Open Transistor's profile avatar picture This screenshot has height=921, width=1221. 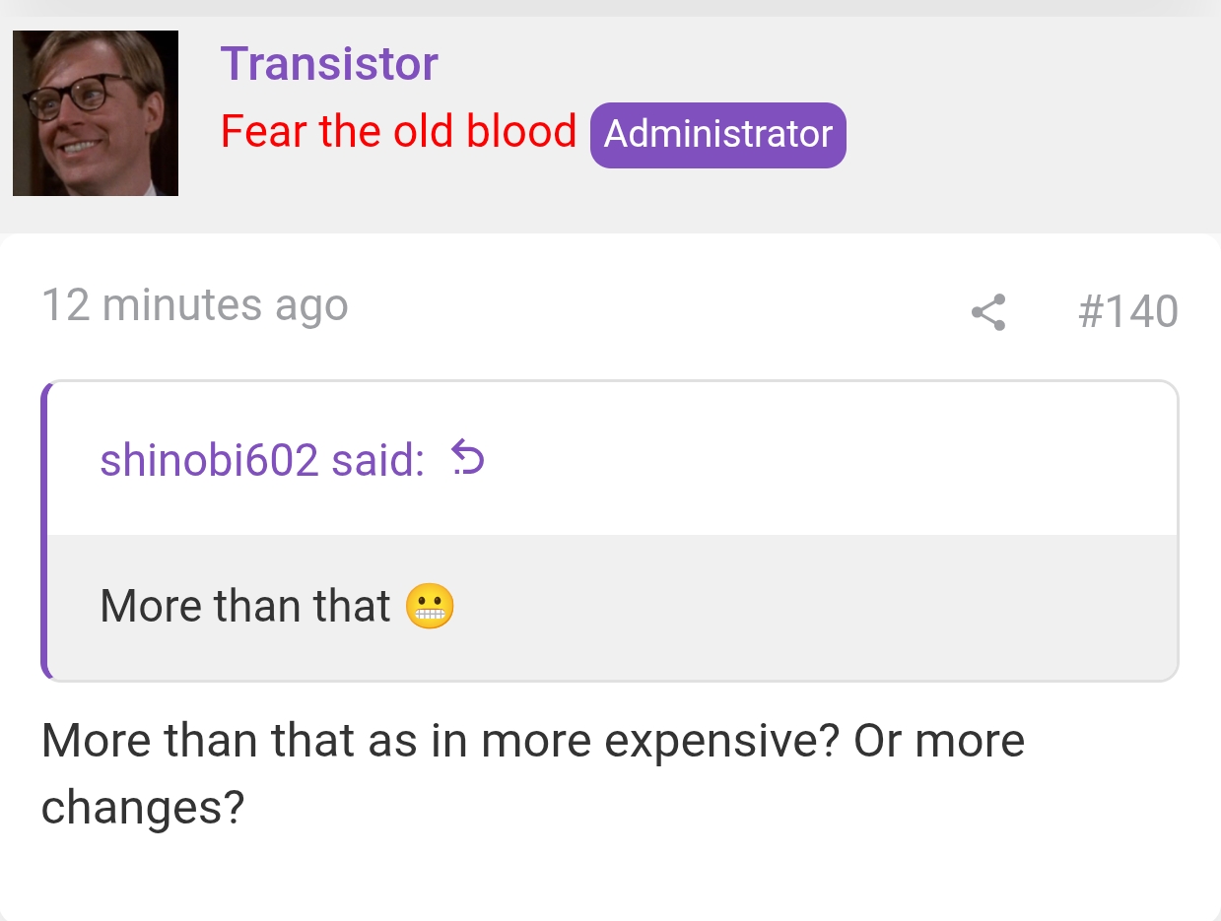[x=96, y=113]
